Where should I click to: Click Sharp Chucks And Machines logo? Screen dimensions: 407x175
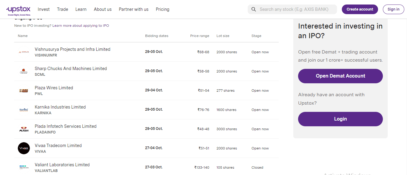pyautogui.click(x=24, y=71)
